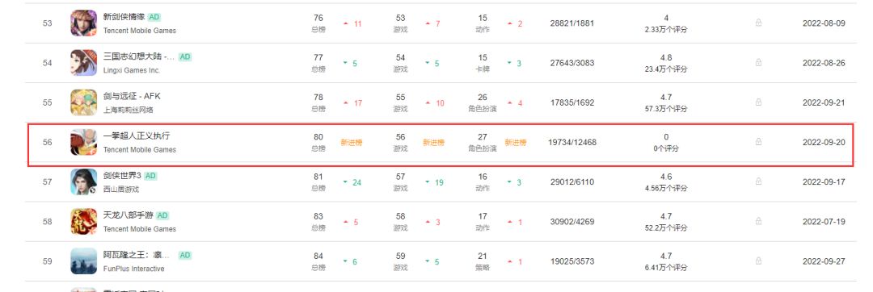
Task: Click the lock icon in 一拳超人正义执行 row
Action: [x=758, y=142]
